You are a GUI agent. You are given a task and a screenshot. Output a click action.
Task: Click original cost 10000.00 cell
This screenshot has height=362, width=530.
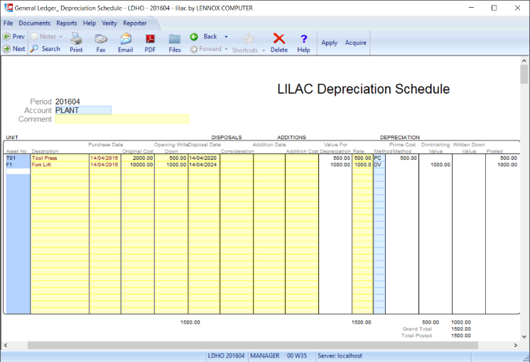coord(138,165)
